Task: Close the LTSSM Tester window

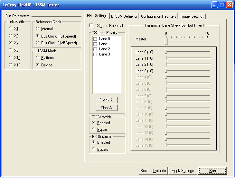Action: pyautogui.click(x=229, y=5)
